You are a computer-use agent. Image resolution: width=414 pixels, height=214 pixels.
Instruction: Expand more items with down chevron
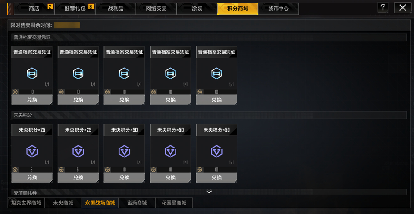[x=209, y=192]
